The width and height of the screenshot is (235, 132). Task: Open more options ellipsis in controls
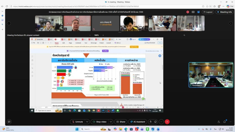(x=161, y=122)
